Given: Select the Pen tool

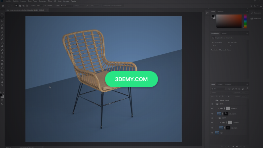Looking at the screenshot, I should (2, 68).
